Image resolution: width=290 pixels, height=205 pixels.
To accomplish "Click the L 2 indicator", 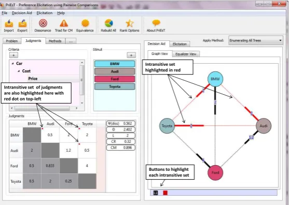I will pos(121,136).
